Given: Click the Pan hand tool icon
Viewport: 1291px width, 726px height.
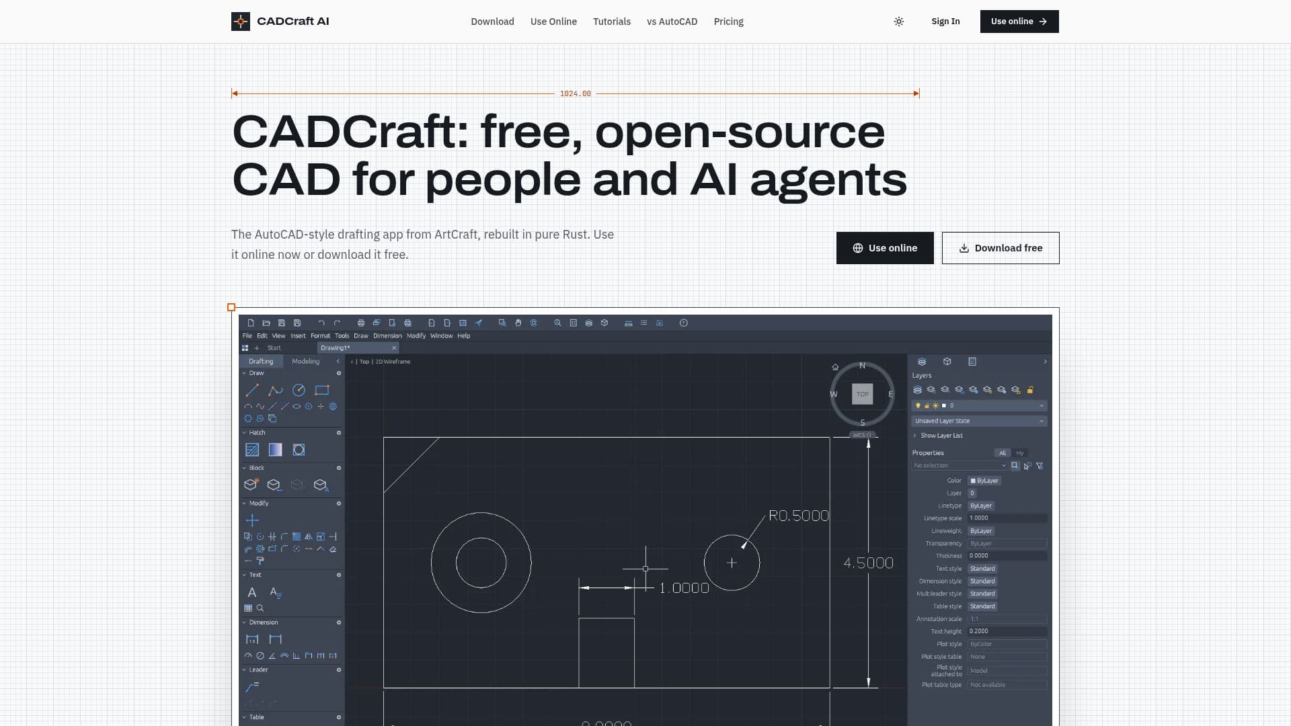Looking at the screenshot, I should click(x=518, y=323).
